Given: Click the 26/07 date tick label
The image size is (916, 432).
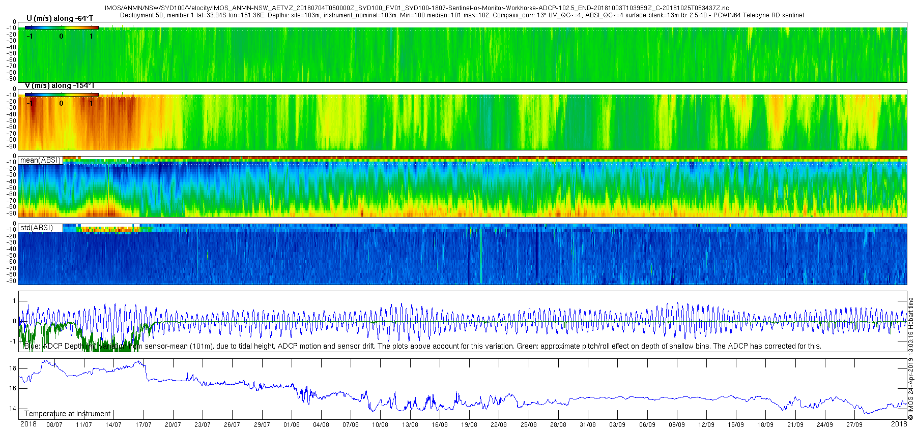Looking at the screenshot, I should point(232,425).
